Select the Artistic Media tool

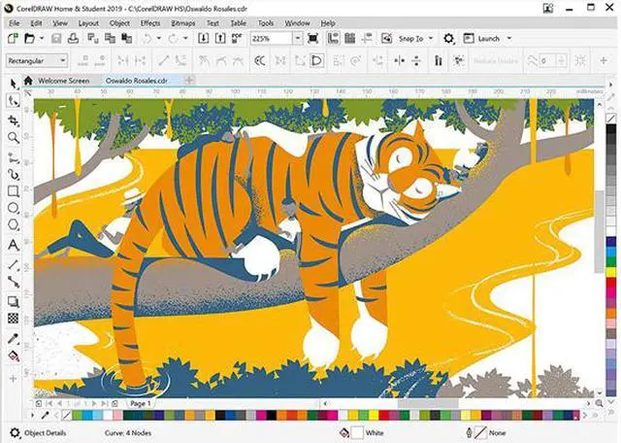[x=13, y=175]
